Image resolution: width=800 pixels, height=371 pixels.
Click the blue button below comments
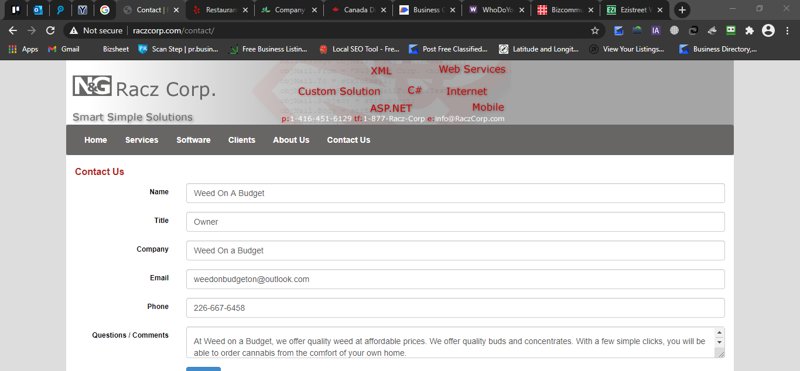[203, 369]
